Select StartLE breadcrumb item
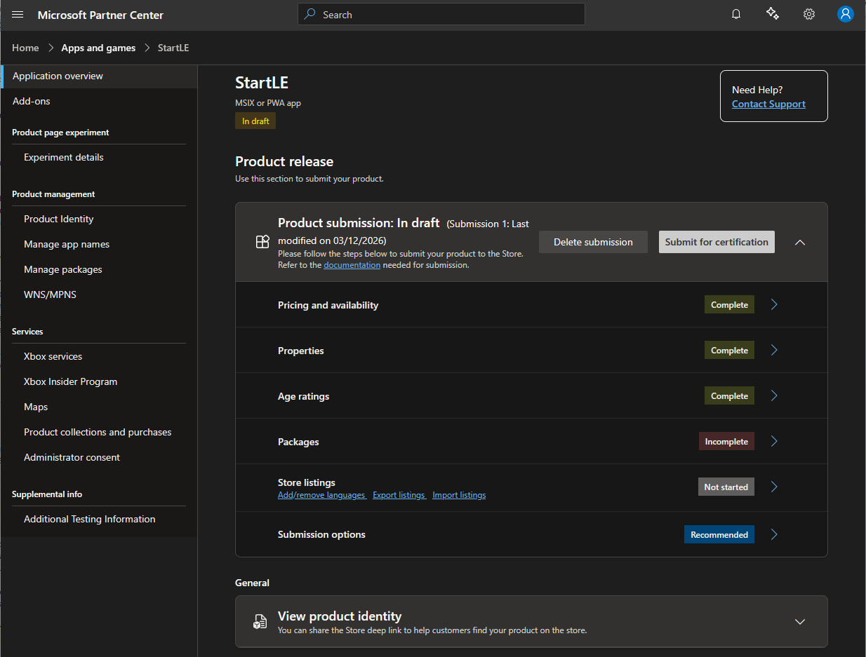Viewport: 866px width, 657px height. pos(173,48)
